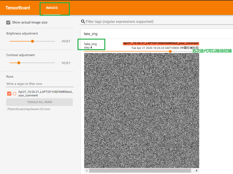The width and height of the screenshot is (233, 174).
Task: Click the ./PytorchLearning/lesson-22/runs path text
Action: 28,109
